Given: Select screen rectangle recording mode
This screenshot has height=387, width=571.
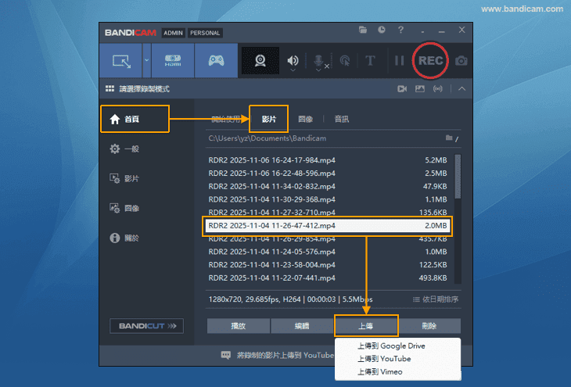Looking at the screenshot, I should click(121, 61).
